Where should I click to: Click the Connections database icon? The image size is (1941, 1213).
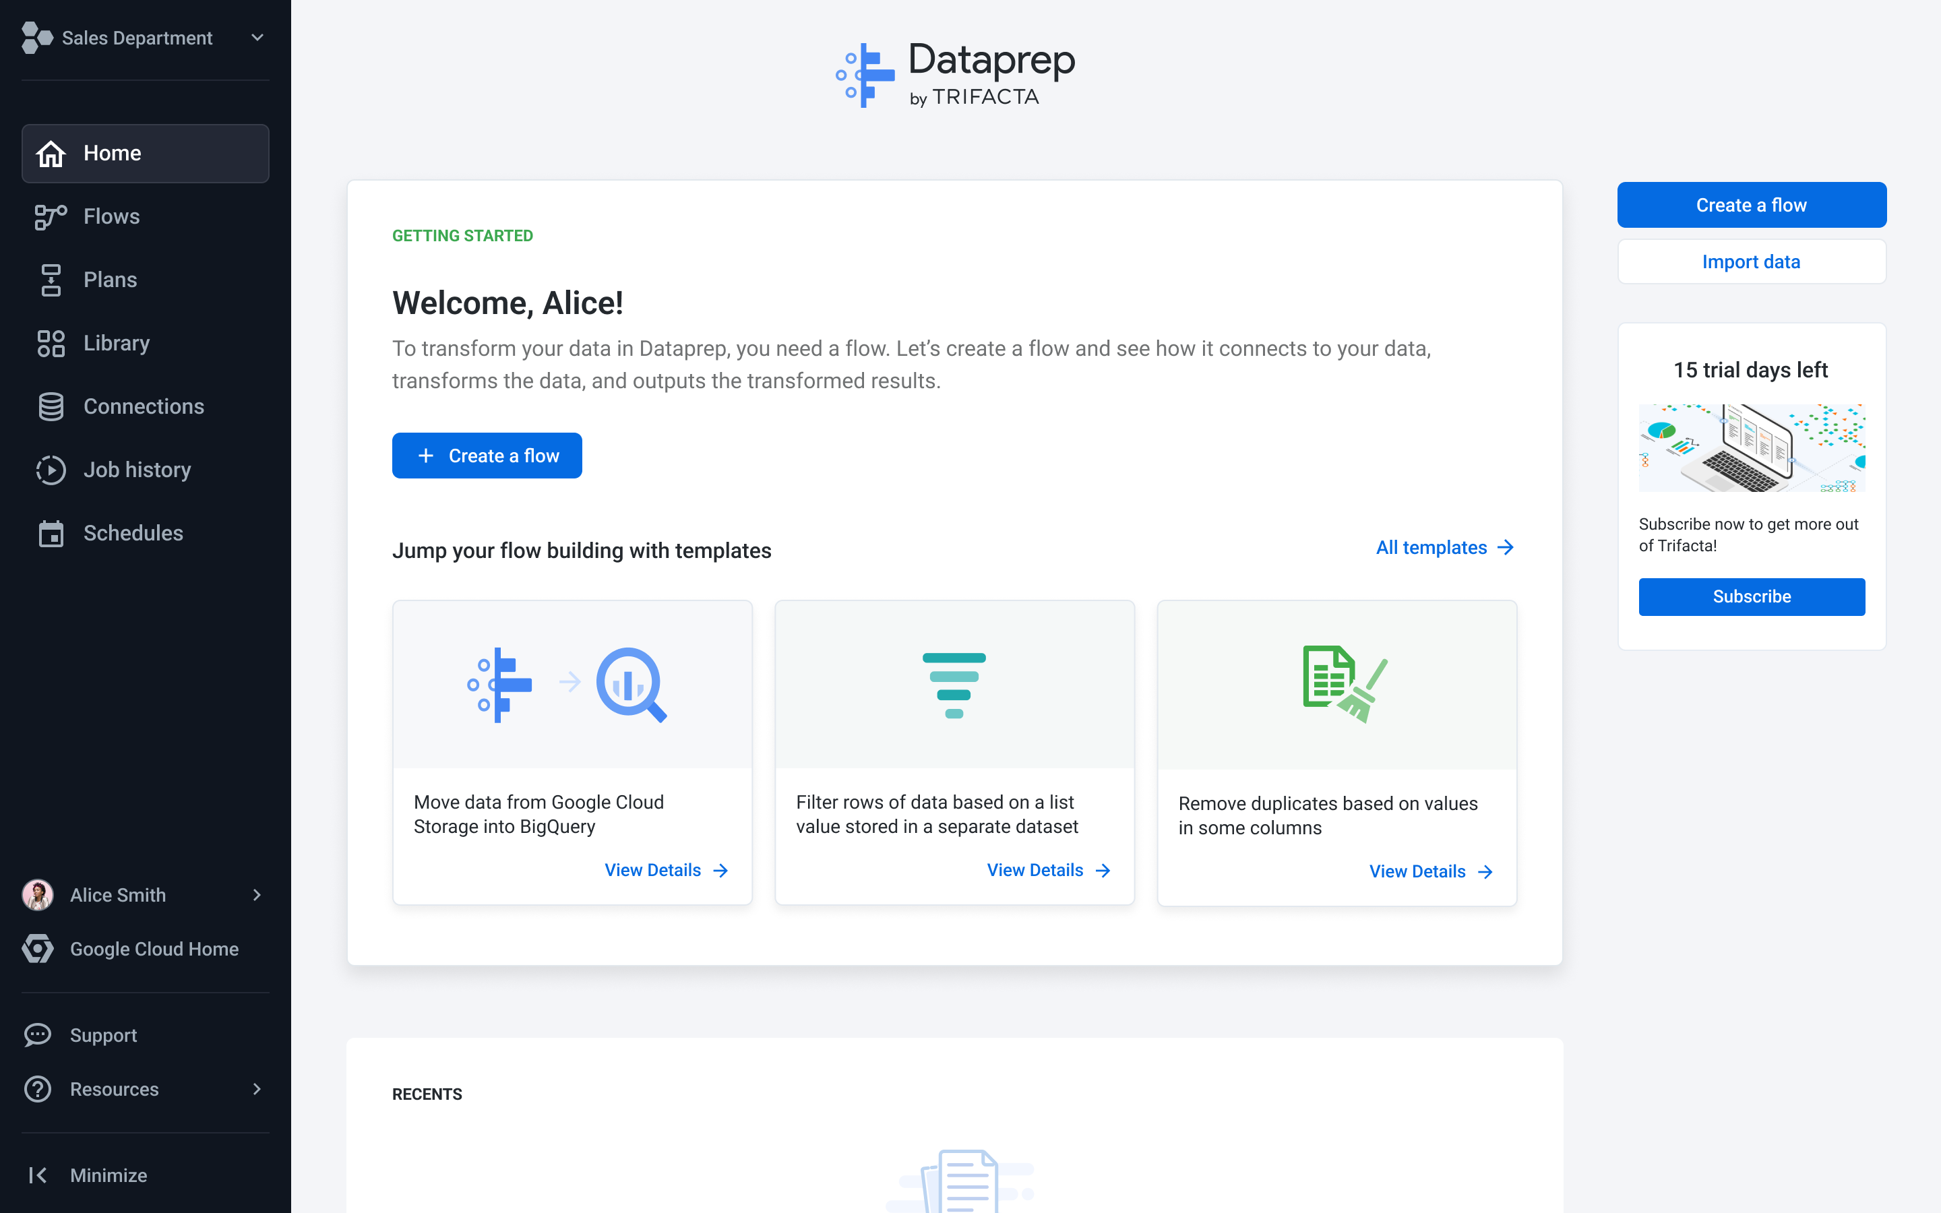coord(51,407)
